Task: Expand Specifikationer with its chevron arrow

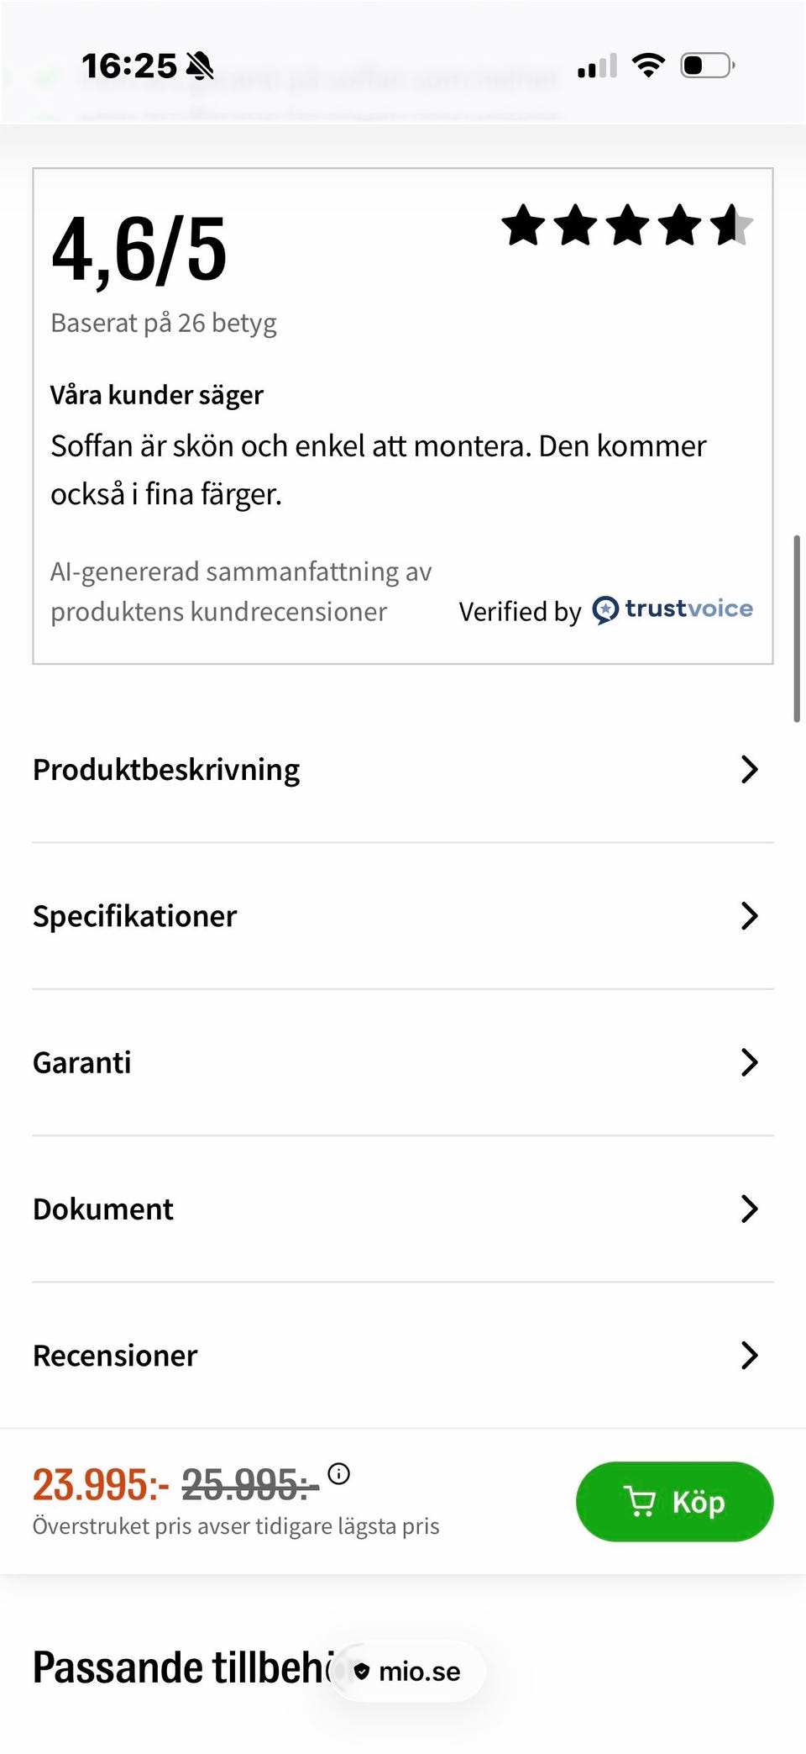Action: tap(749, 915)
